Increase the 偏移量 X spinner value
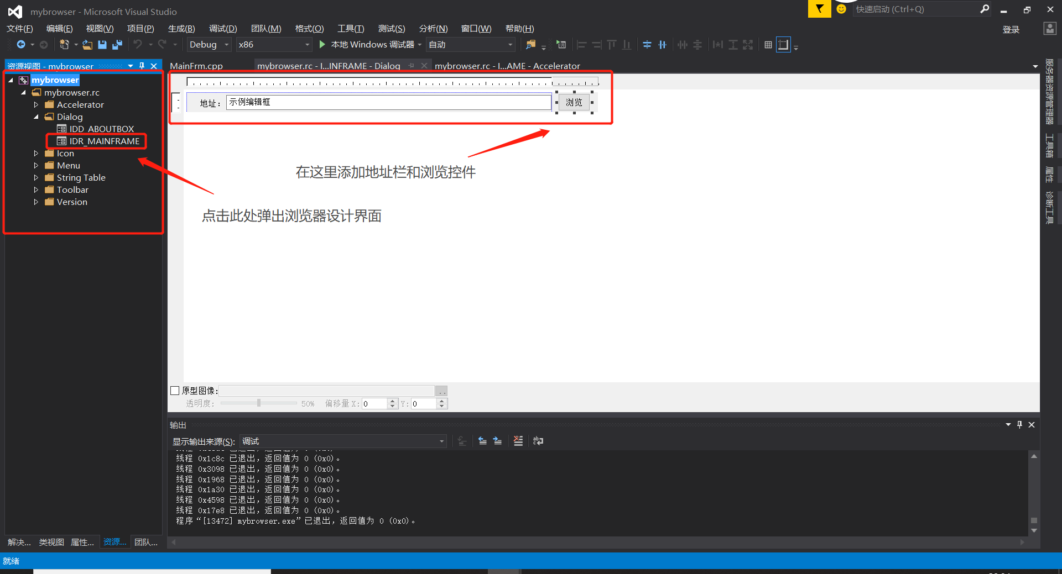Screen dimensions: 1062x574 click(x=393, y=401)
